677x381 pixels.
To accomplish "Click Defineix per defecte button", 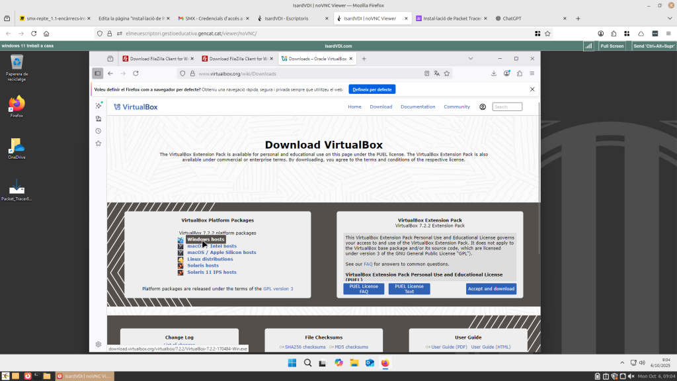I will tap(372, 89).
